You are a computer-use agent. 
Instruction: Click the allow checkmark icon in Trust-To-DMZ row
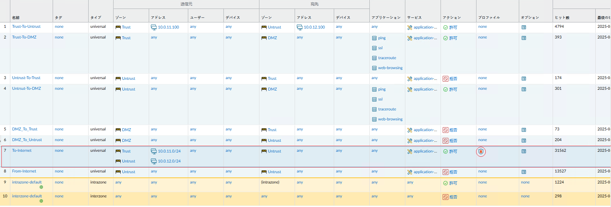[x=445, y=38]
